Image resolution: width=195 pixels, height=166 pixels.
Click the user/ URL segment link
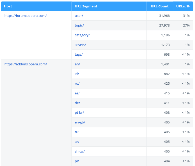click(x=79, y=16)
